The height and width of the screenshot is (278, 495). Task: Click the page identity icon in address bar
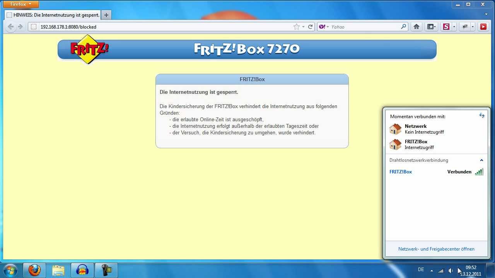(x=34, y=27)
